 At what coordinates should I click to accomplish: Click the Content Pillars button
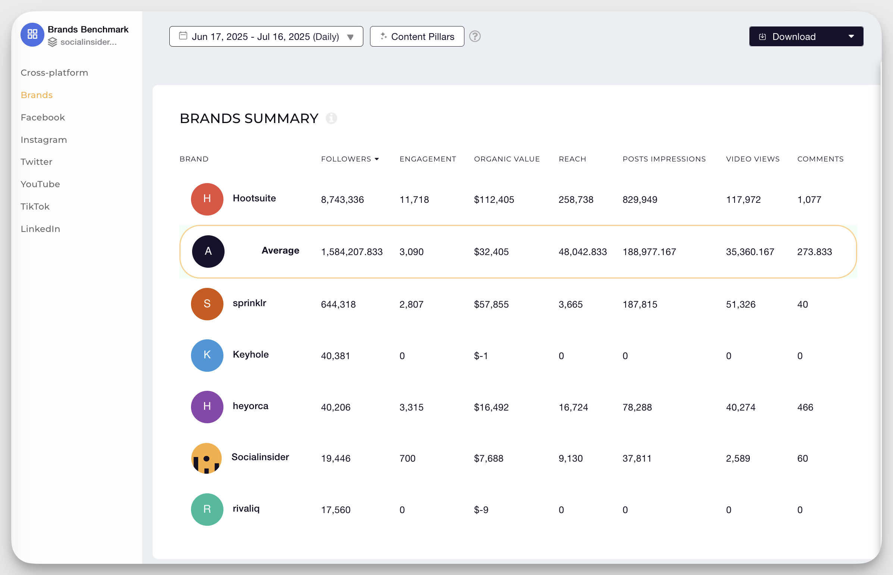[x=417, y=36]
